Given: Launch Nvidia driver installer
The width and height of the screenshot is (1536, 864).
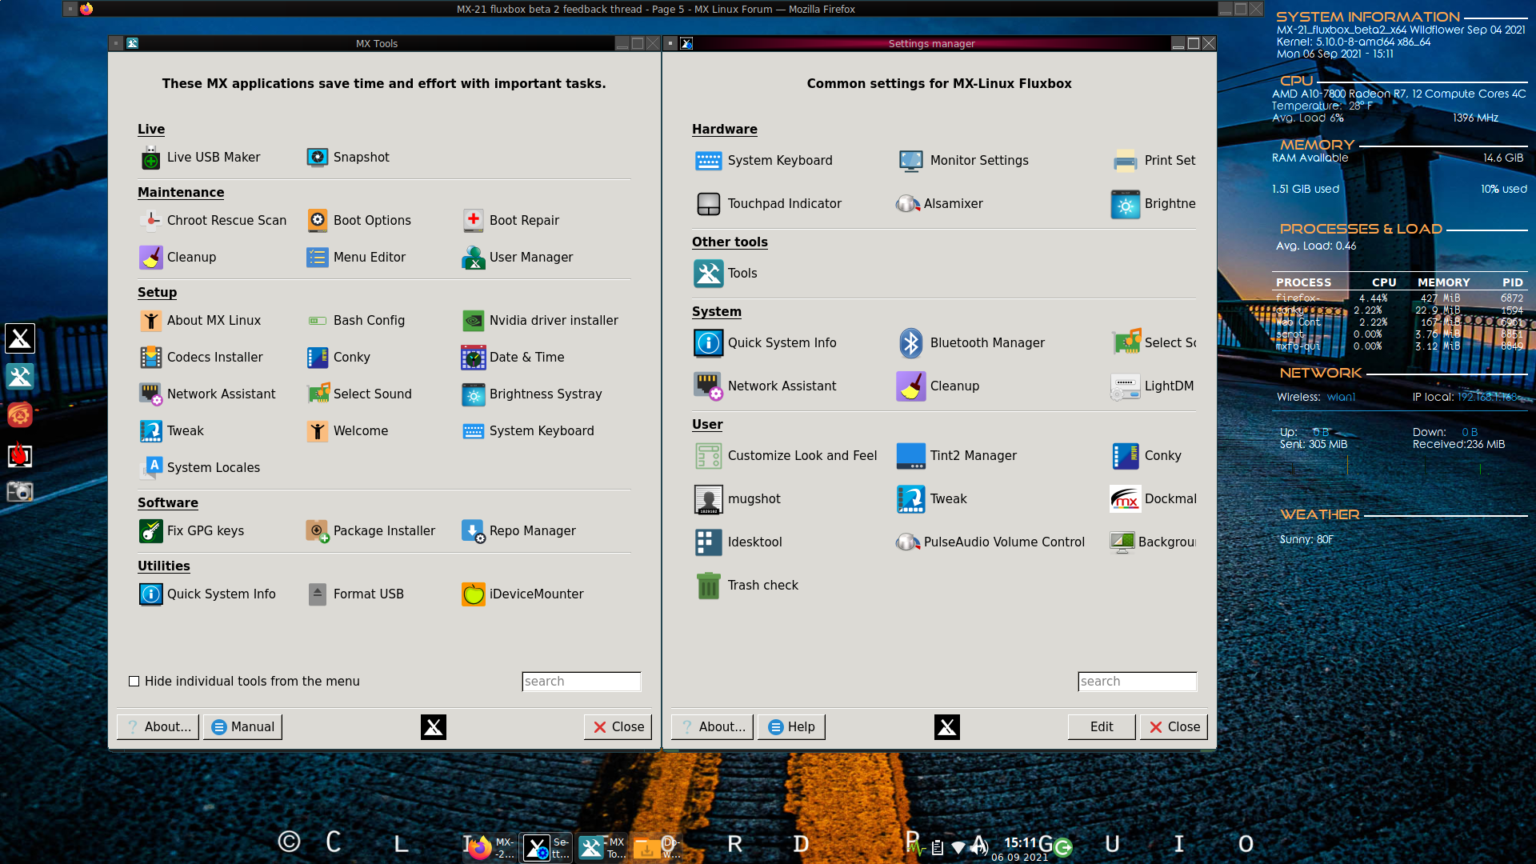Looking at the screenshot, I should tap(540, 320).
